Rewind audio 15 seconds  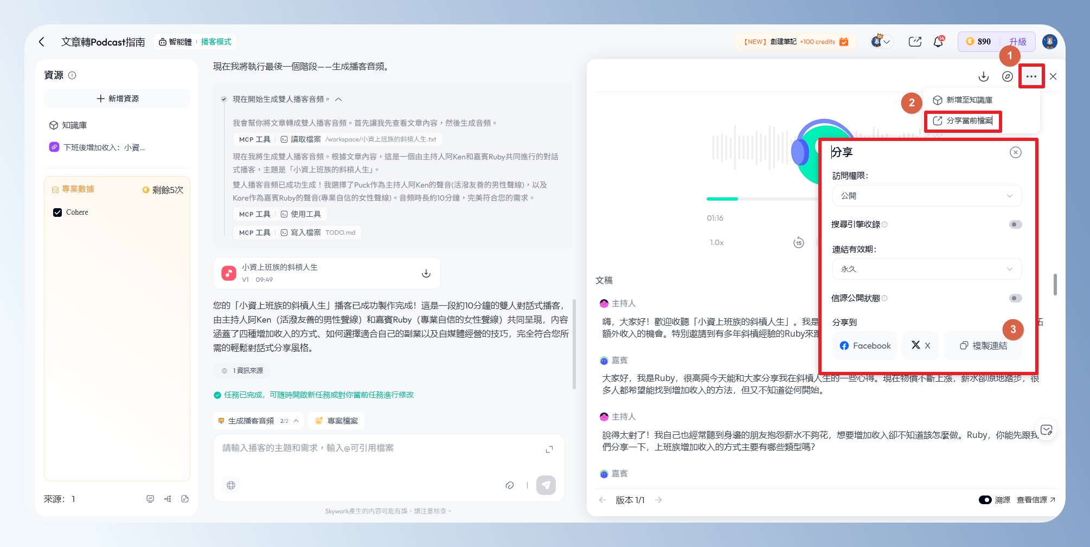click(798, 242)
